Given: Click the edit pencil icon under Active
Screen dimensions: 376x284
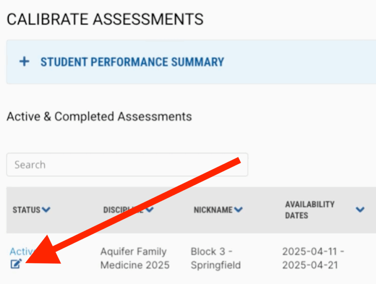Looking at the screenshot, I should (x=16, y=264).
